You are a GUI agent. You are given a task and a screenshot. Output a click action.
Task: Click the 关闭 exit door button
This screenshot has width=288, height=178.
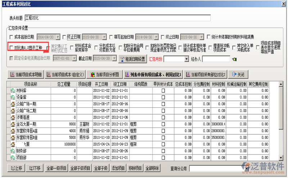238,75
